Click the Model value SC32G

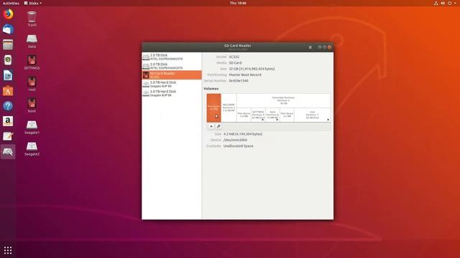coord(234,57)
